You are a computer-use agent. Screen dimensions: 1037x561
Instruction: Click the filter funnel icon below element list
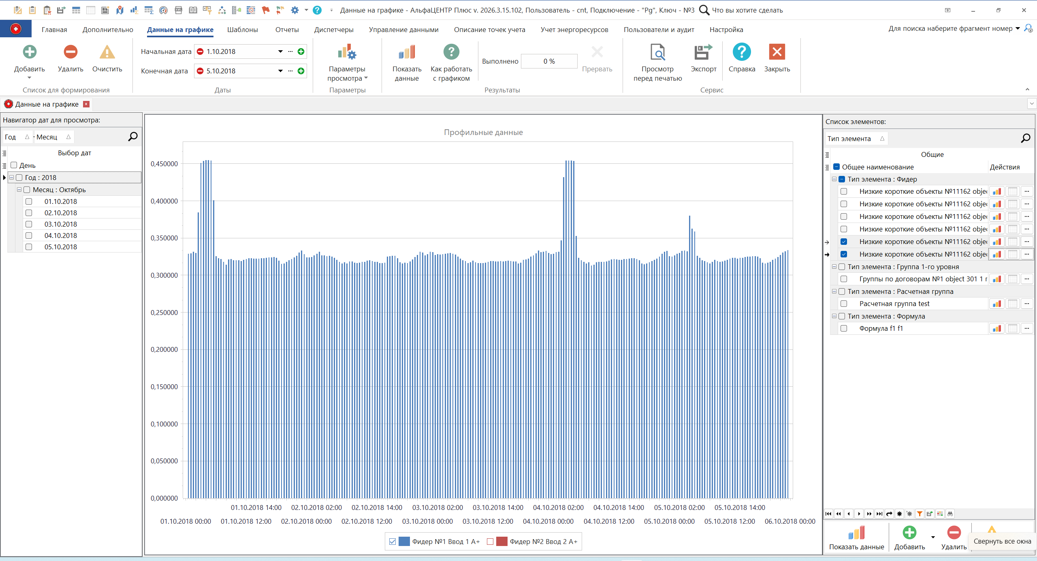click(920, 514)
